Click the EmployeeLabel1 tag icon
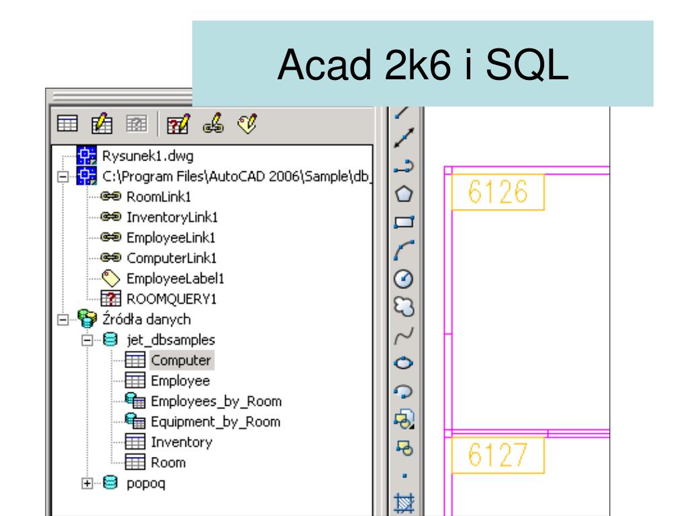Screen dimensions: 688x516 [x=111, y=278]
